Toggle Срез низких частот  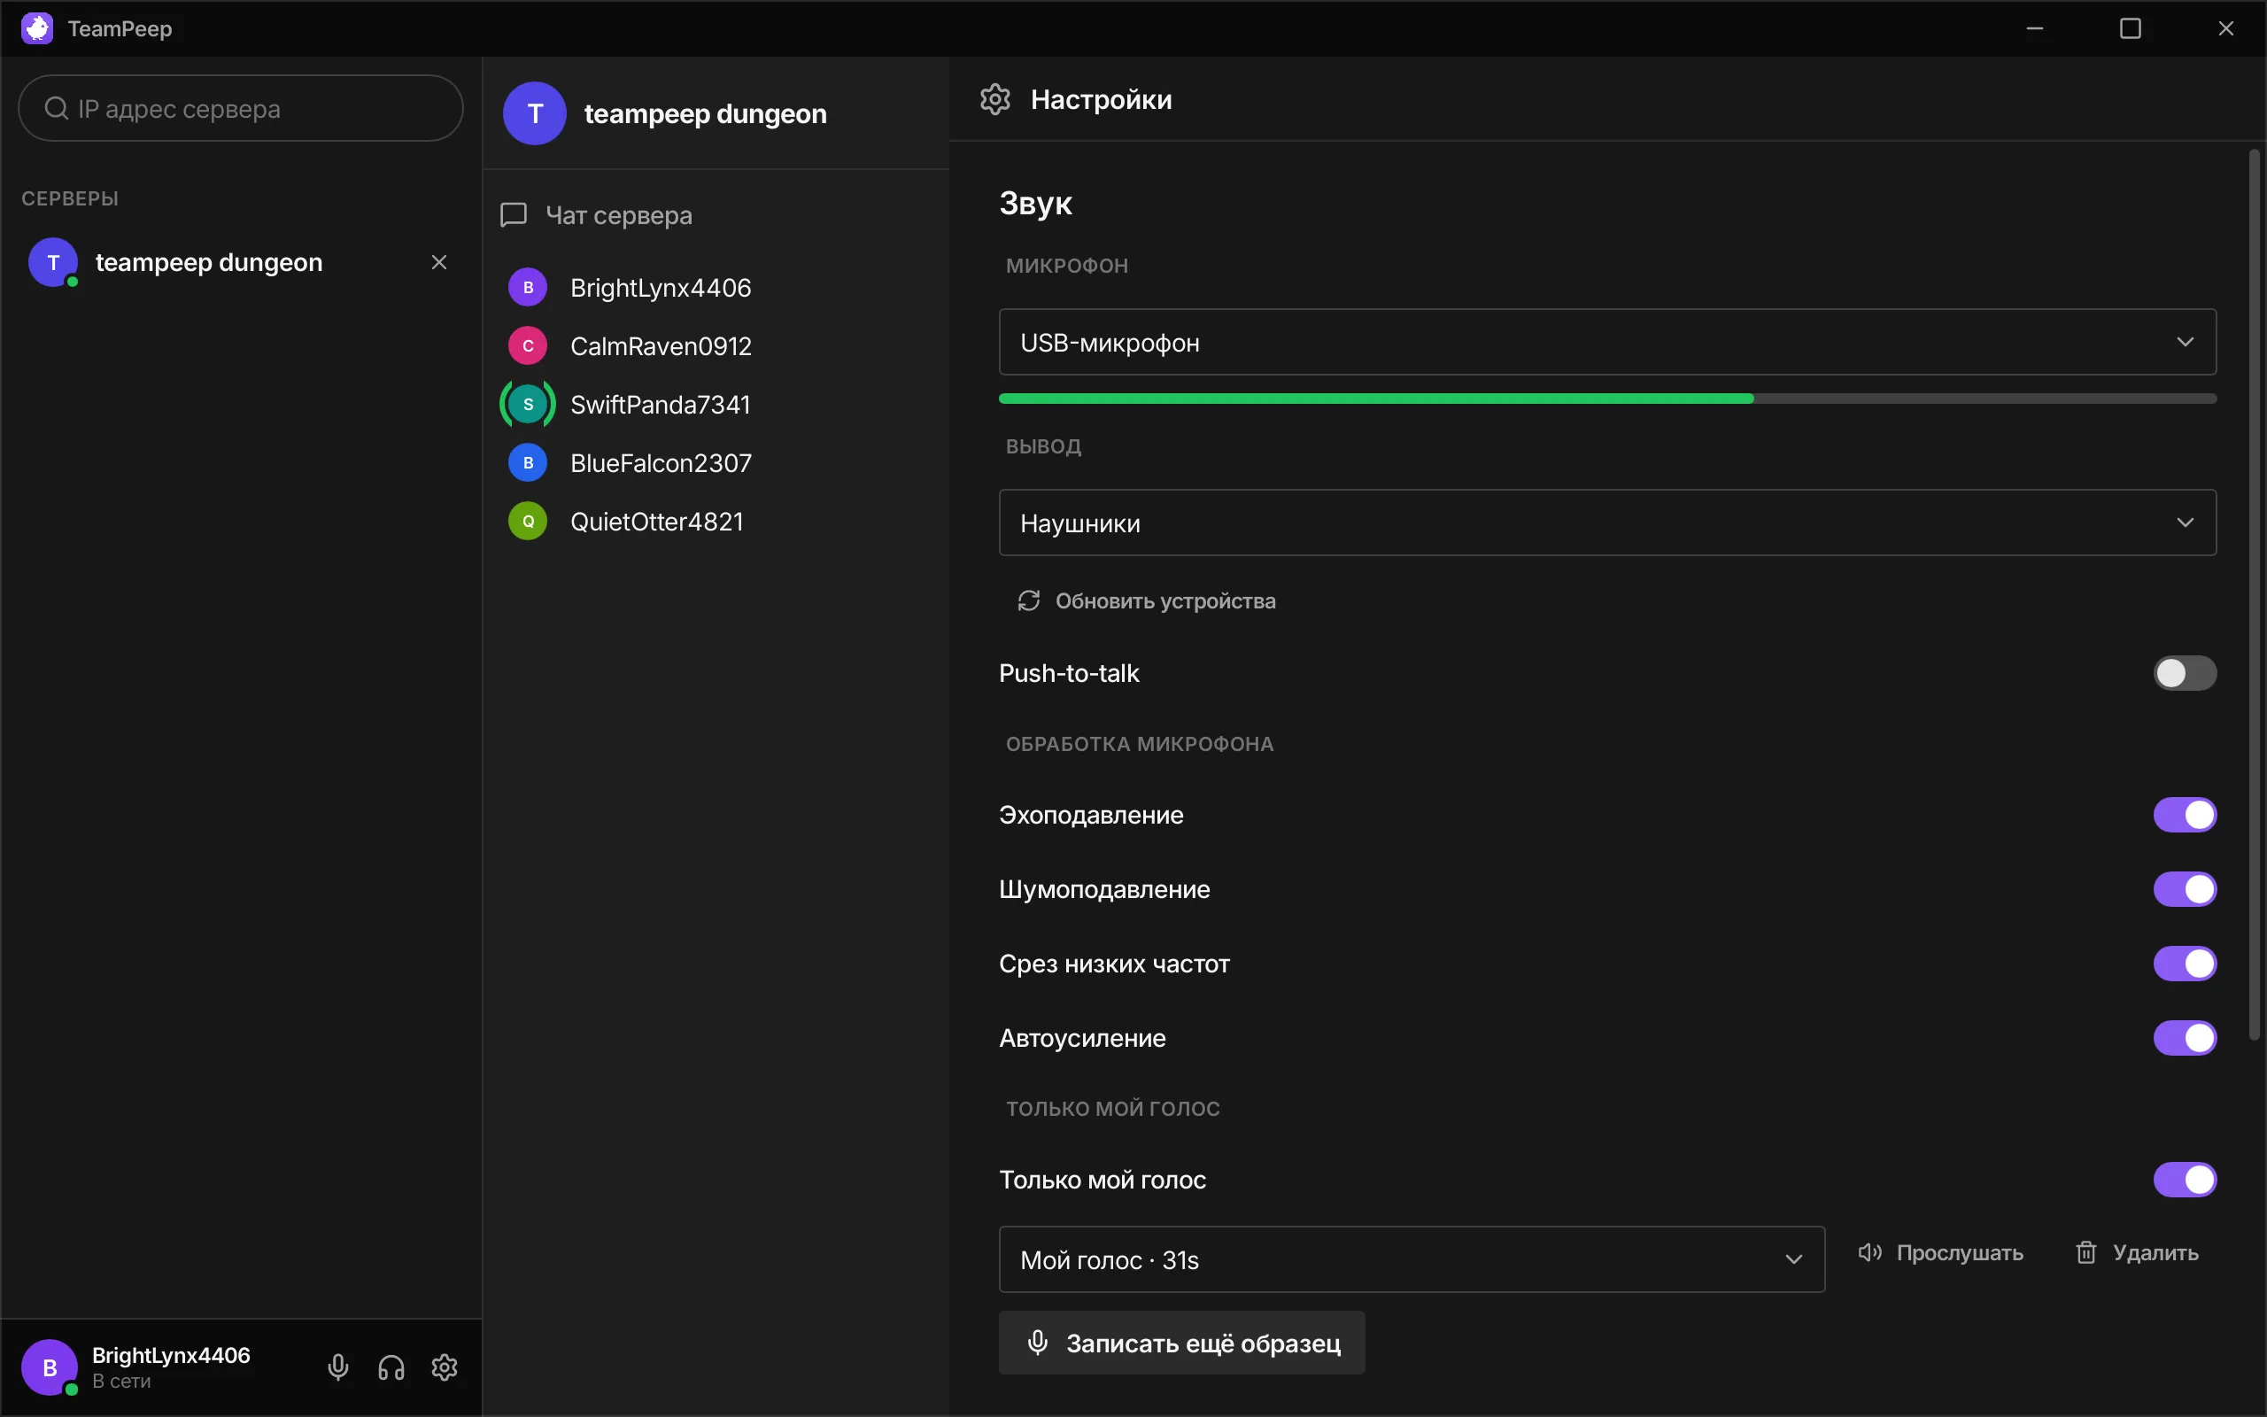tap(2185, 964)
